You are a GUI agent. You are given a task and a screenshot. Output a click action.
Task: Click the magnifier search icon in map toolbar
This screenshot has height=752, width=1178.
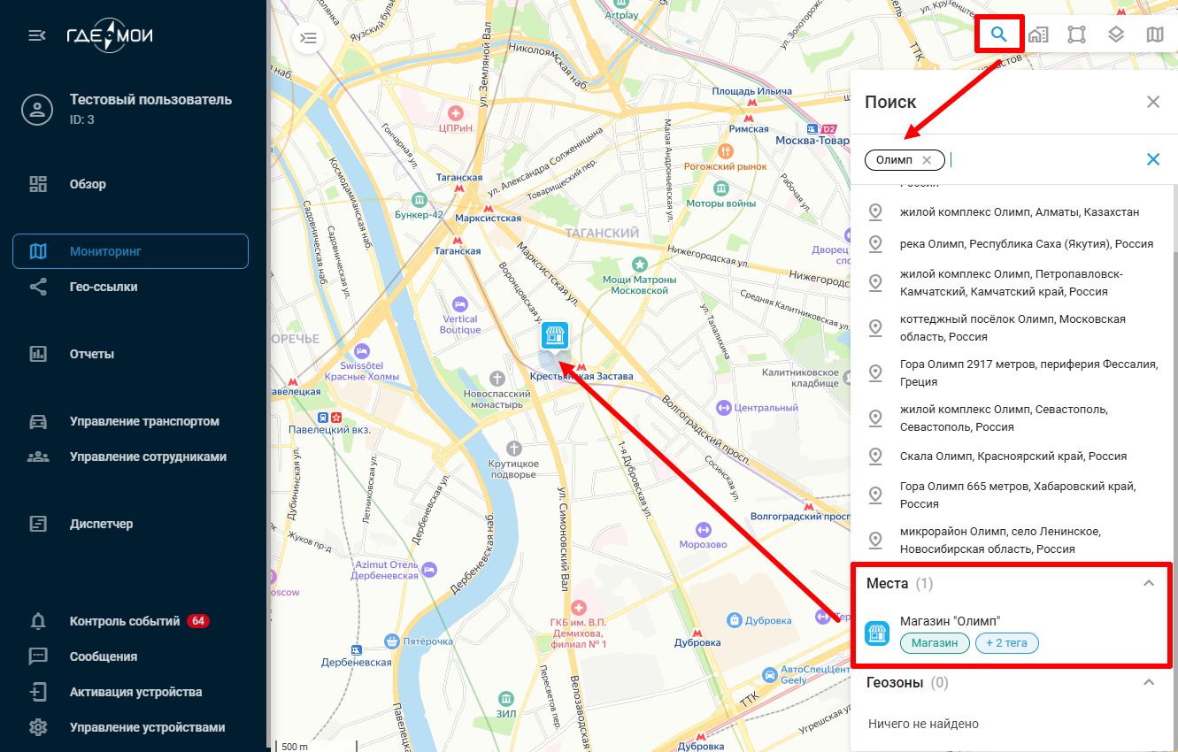(x=999, y=35)
